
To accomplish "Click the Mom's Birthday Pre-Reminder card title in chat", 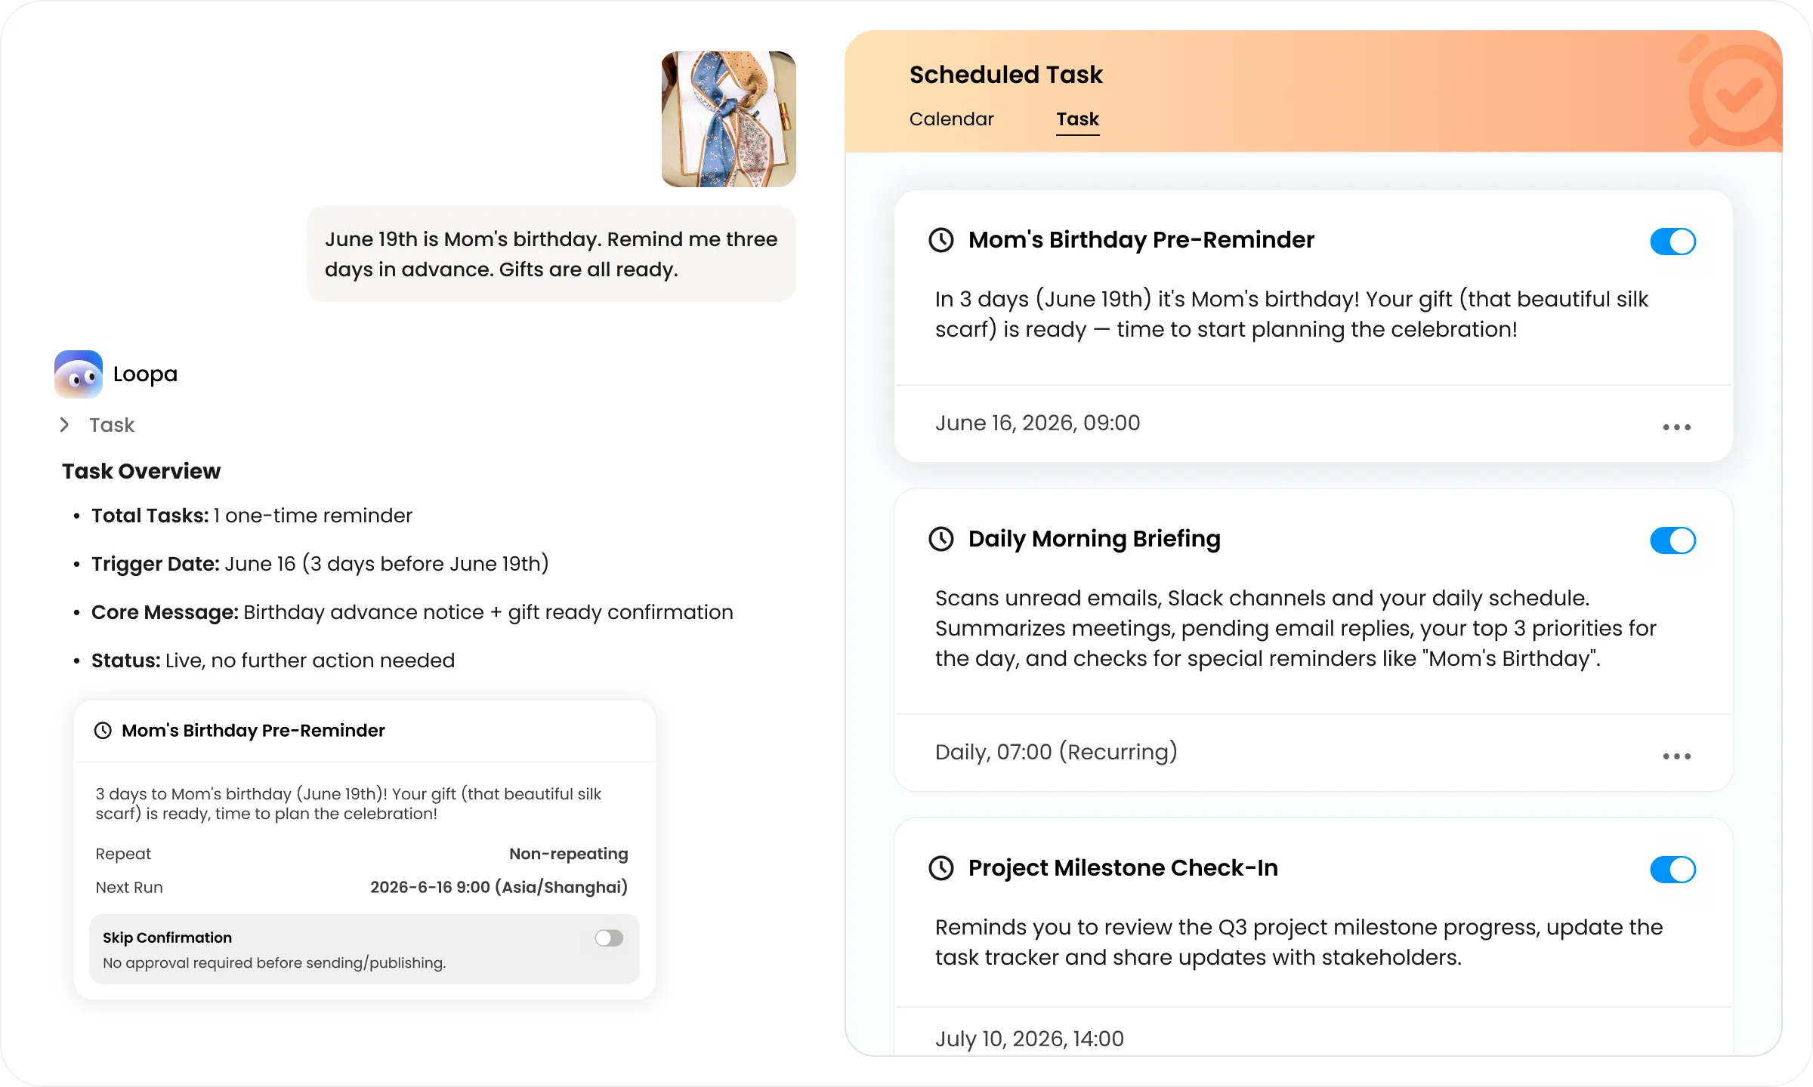I will click(253, 731).
